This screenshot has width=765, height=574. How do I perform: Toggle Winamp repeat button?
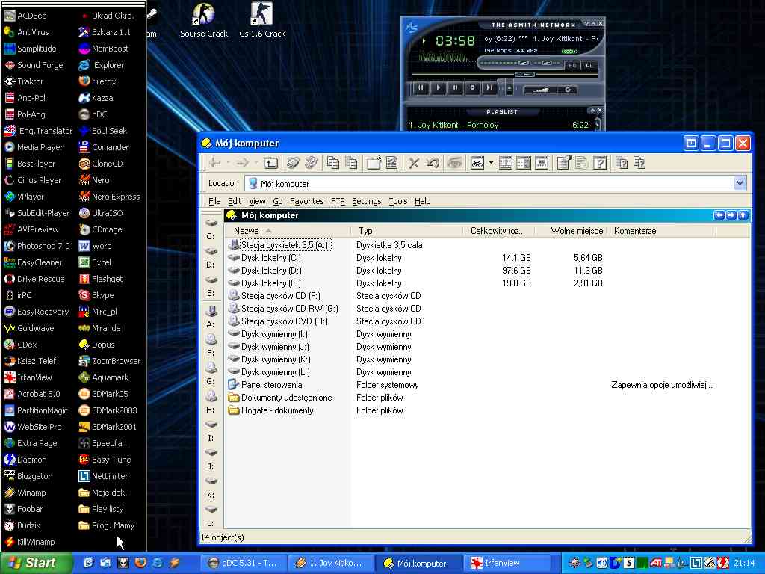(x=568, y=90)
